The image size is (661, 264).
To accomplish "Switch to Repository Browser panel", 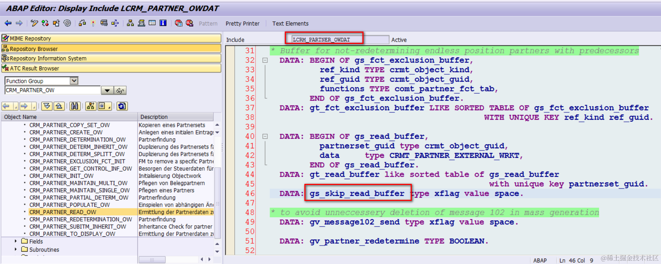I will [x=111, y=48].
